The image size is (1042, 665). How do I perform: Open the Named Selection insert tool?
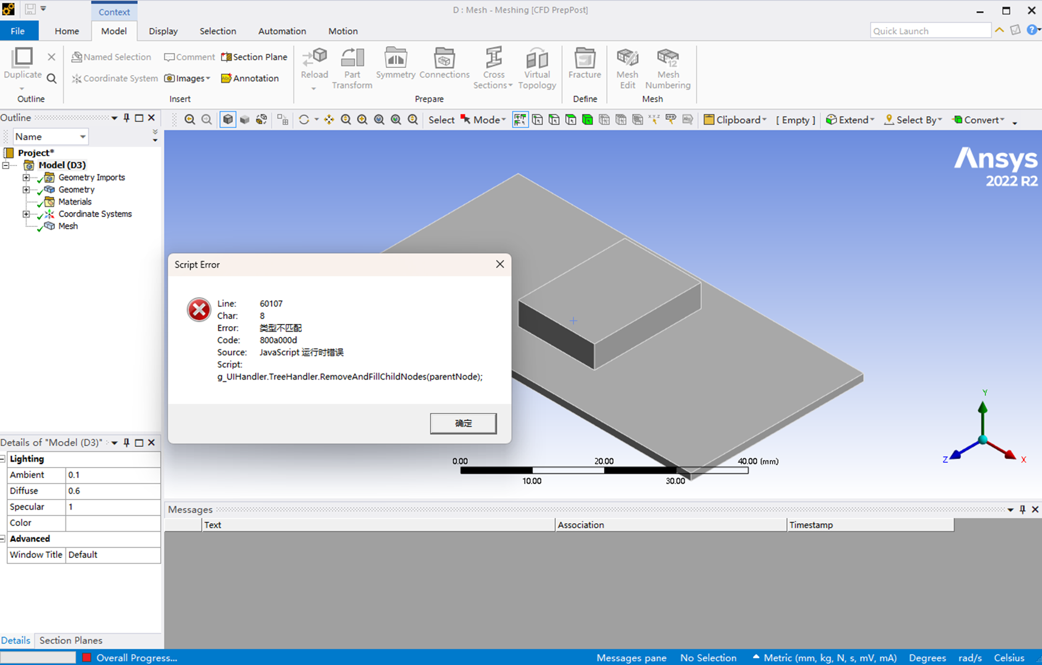[x=111, y=57]
